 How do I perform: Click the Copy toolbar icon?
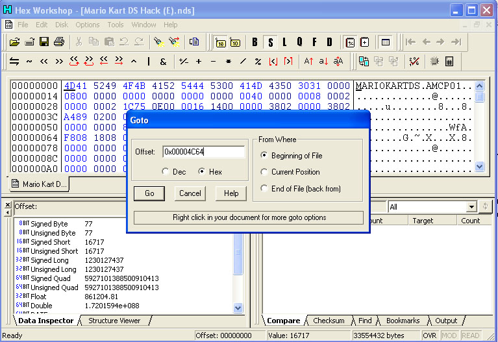click(x=93, y=42)
